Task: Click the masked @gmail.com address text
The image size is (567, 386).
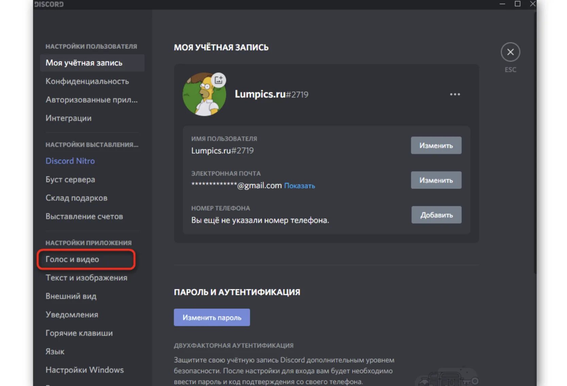Action: 236,186
